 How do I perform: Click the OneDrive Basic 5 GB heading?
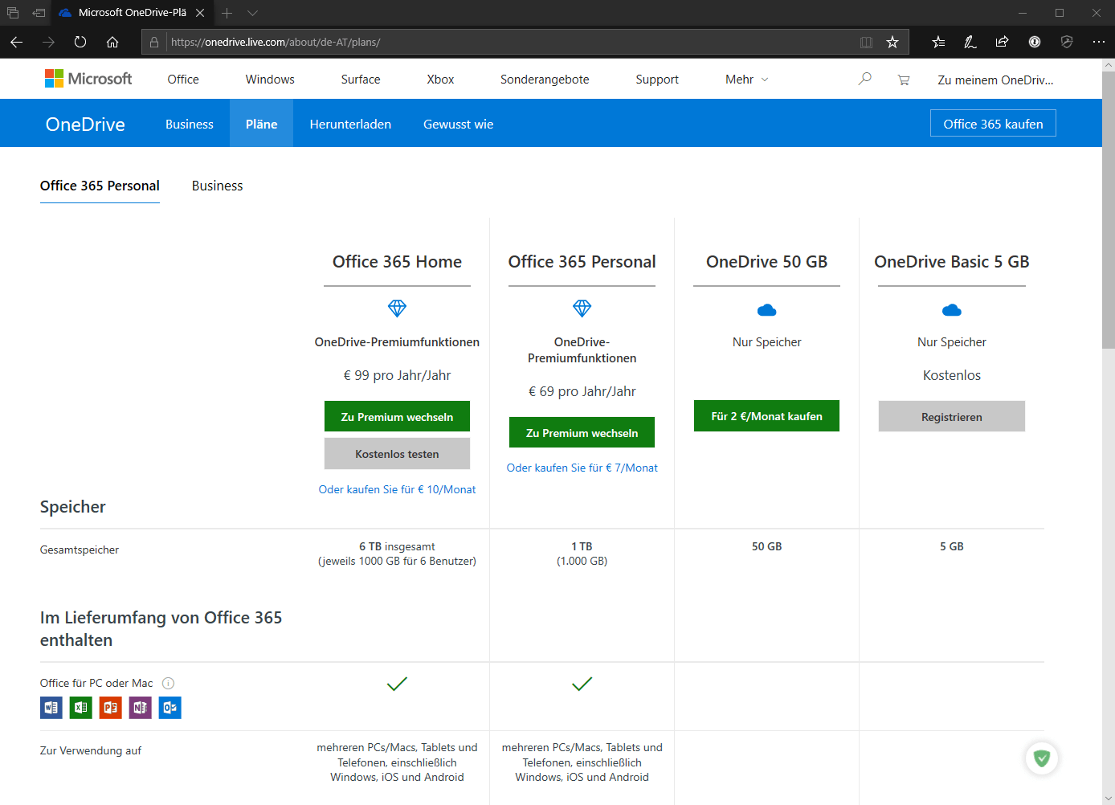click(x=951, y=262)
